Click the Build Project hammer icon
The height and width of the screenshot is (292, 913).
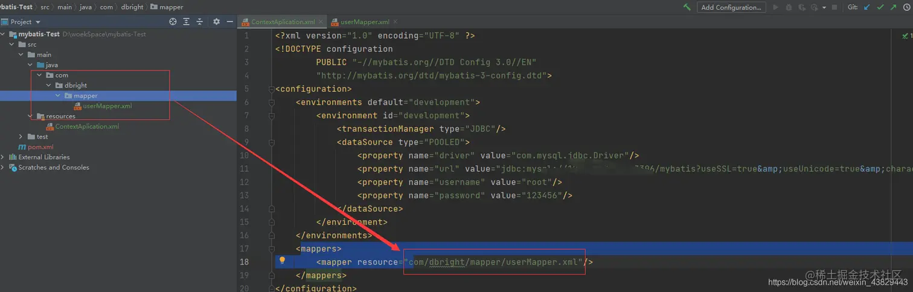687,7
